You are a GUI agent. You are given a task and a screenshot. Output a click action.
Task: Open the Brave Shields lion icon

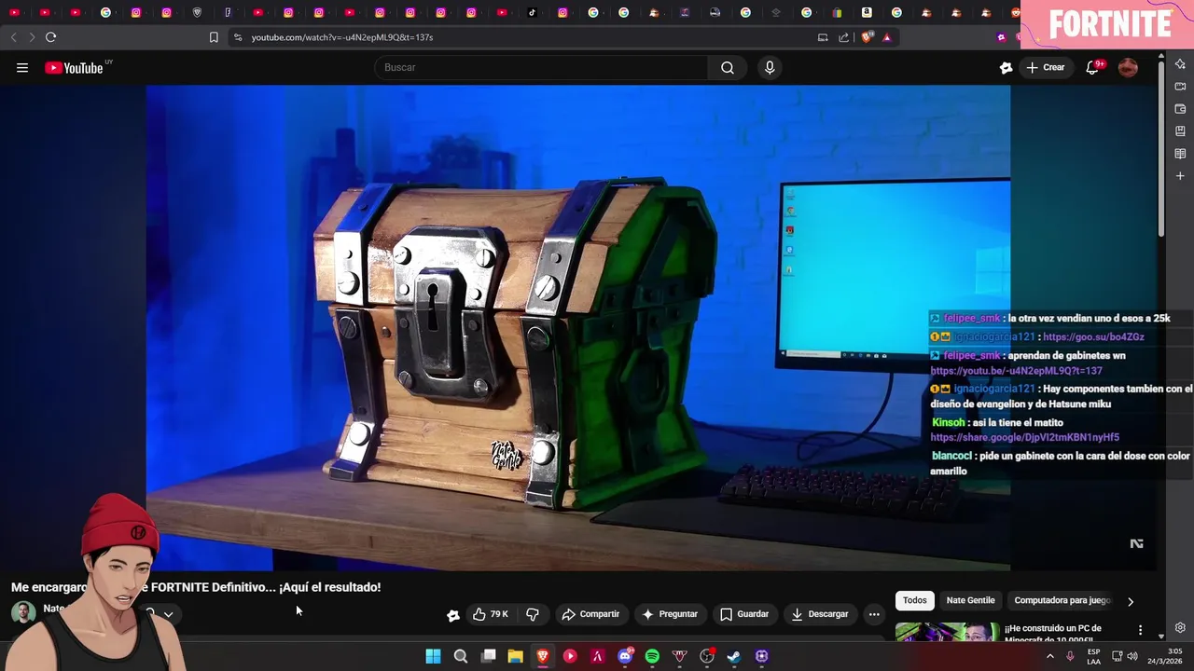[867, 37]
